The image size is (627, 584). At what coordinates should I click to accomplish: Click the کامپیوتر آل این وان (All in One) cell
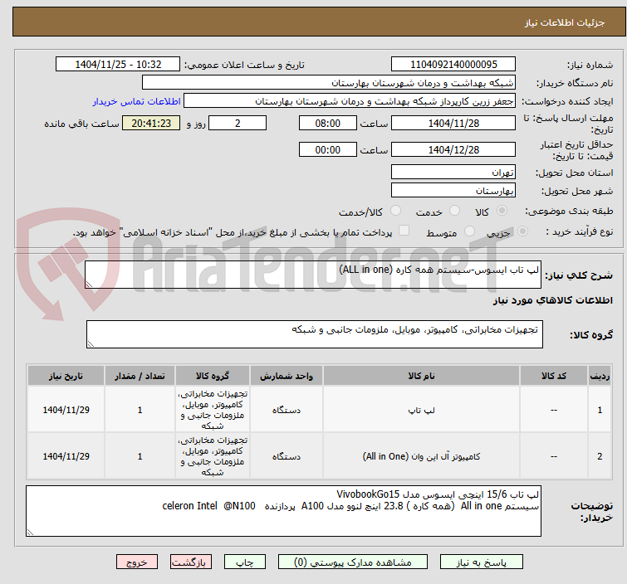(x=422, y=456)
